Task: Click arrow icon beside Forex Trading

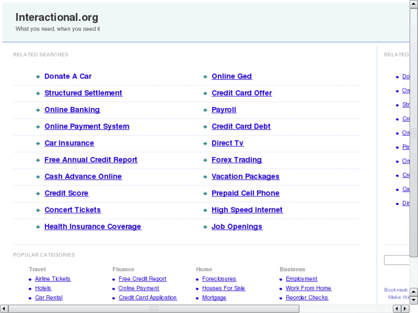Action: 205,160
